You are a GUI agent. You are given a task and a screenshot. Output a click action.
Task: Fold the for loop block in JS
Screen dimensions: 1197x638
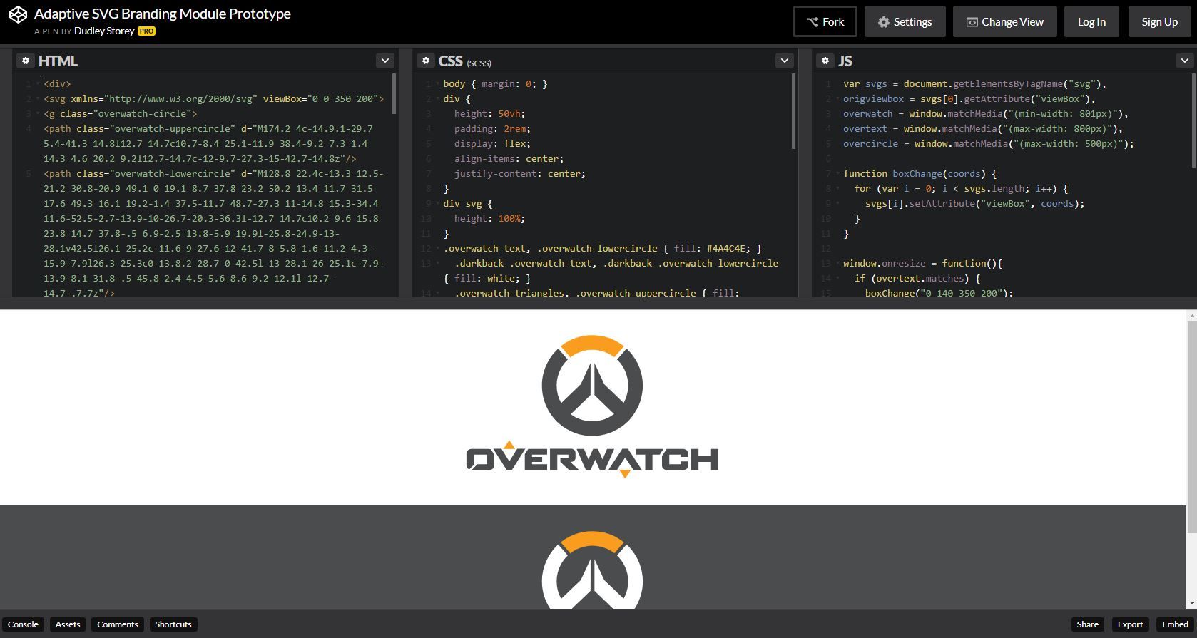(x=837, y=189)
